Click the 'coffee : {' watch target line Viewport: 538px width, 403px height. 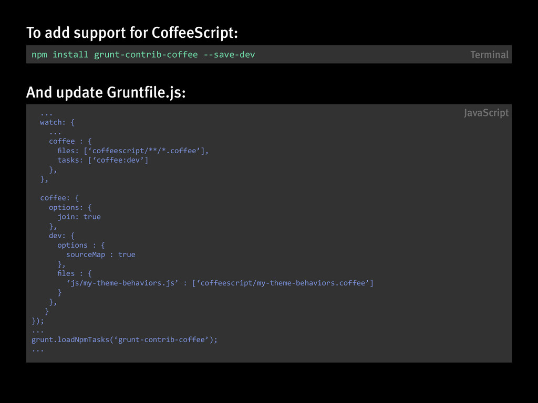point(70,141)
